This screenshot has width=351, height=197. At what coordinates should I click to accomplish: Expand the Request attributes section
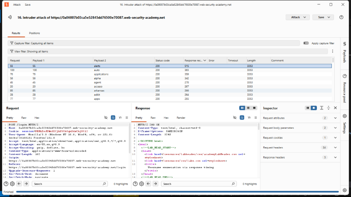coord(335,118)
